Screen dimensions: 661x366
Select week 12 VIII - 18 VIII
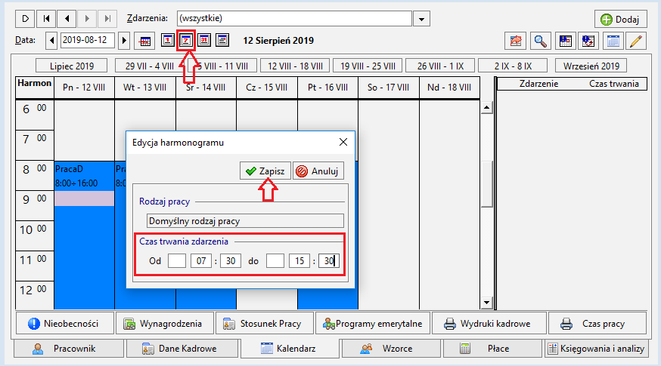[295, 66]
